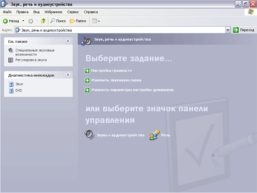
Task: Open the Сервис menu
Action: coord(73,12)
